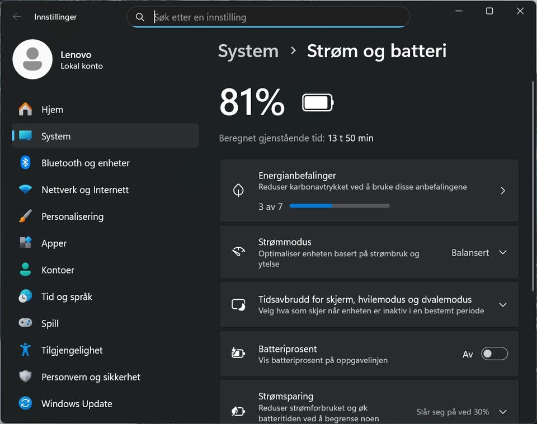Viewport: 537px width, 424px height.
Task: Open the Hjem page
Action: (106, 109)
